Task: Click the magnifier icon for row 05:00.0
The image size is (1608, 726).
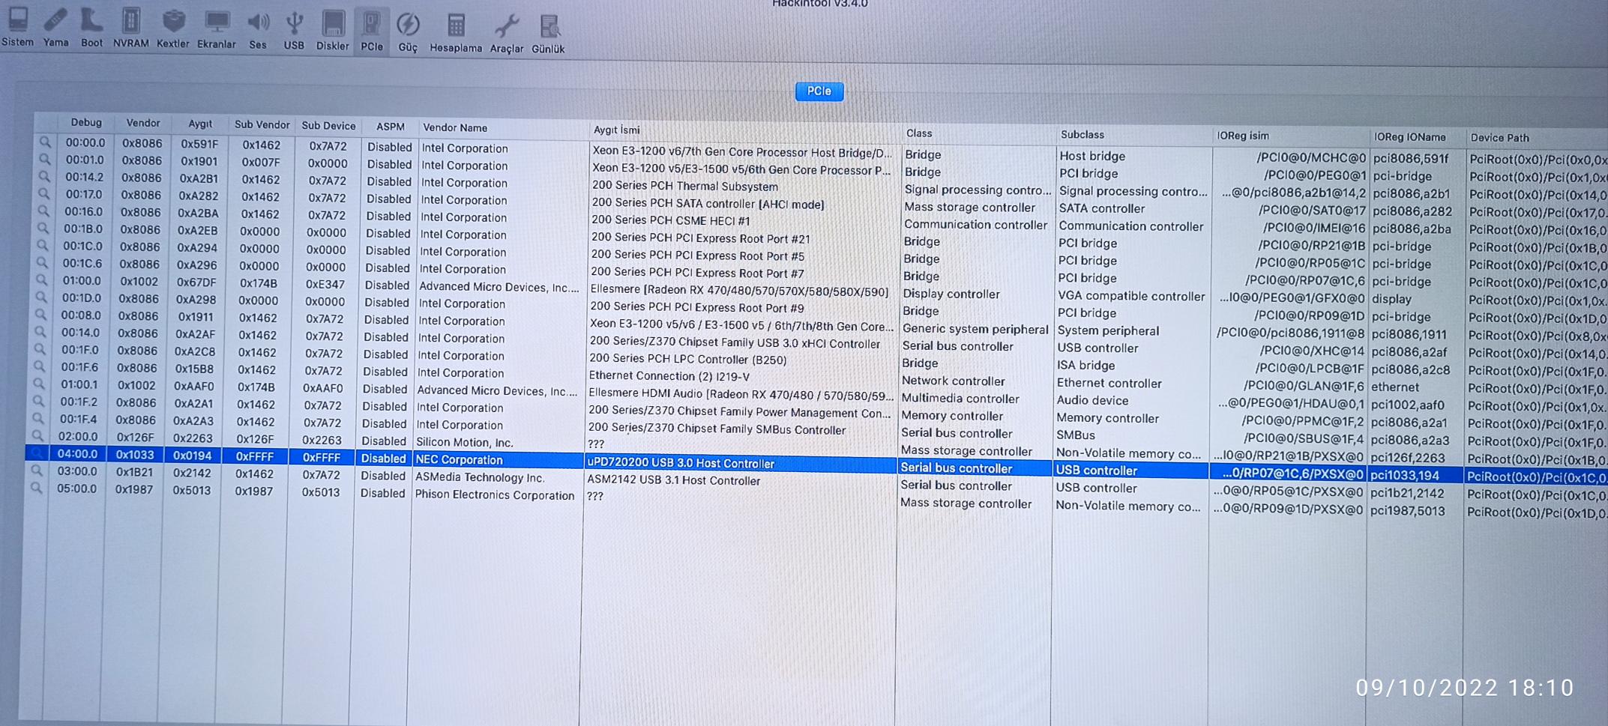Action: (36, 488)
